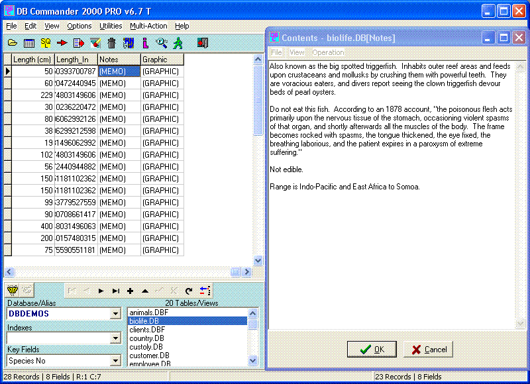This screenshot has height=384, width=530.
Task: Select custoly.DB in tables list
Action: point(187,347)
